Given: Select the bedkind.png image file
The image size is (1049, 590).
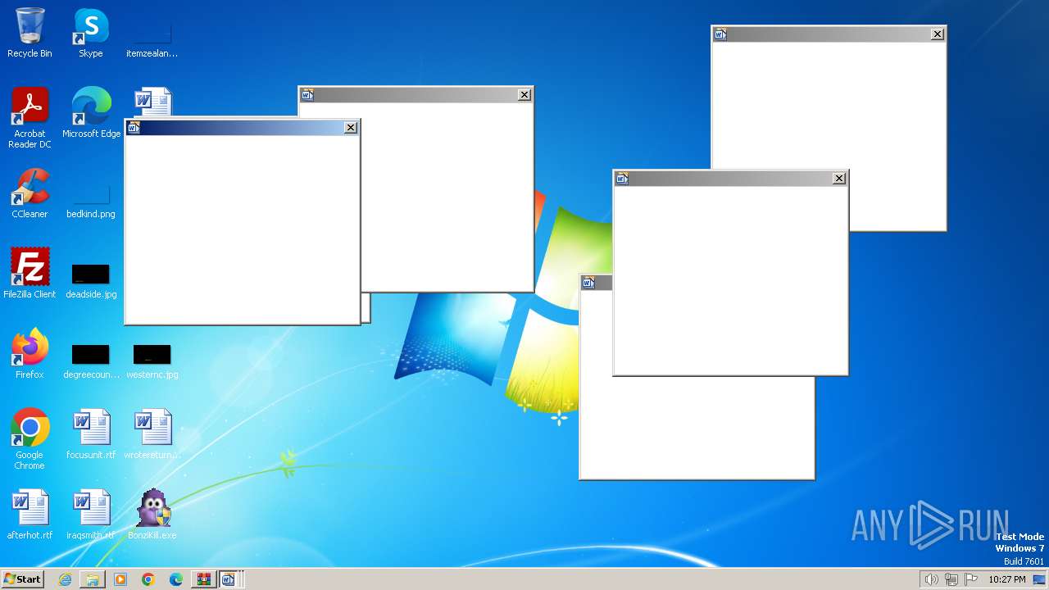Looking at the screenshot, I should coord(91,202).
